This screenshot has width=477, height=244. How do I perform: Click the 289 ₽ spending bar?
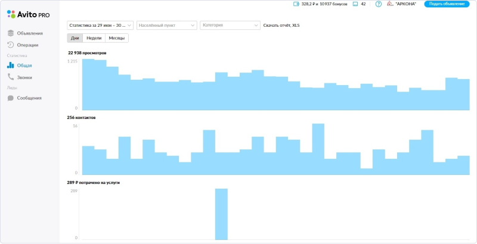(221, 214)
